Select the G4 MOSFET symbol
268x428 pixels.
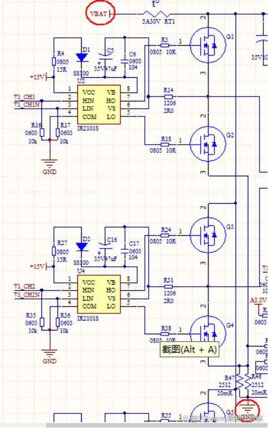coord(208,334)
